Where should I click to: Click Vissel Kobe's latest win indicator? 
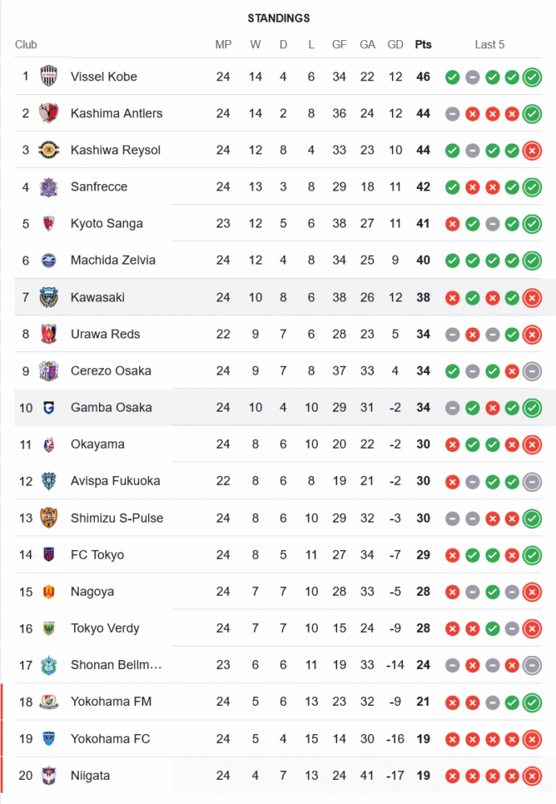[532, 77]
